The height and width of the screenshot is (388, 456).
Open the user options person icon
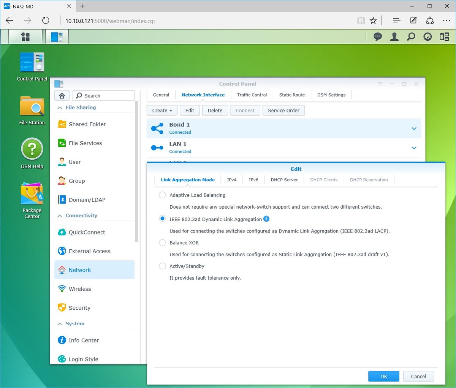394,36
